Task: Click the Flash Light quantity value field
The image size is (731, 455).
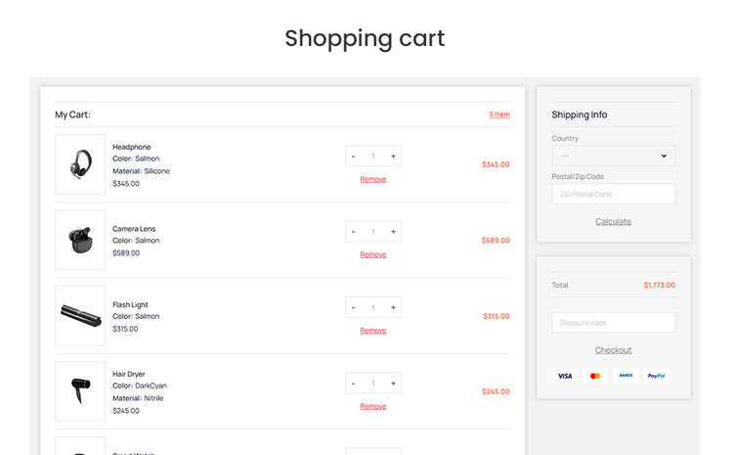Action: [373, 307]
